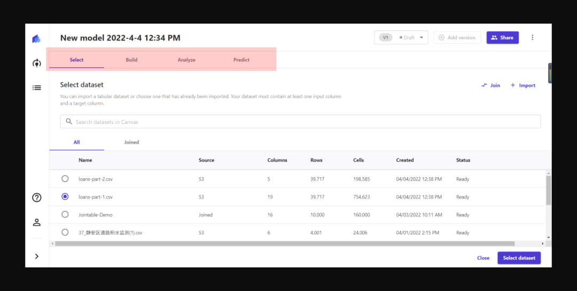Click the table scroll right arrow
The height and width of the screenshot is (291, 577).
coord(542,243)
